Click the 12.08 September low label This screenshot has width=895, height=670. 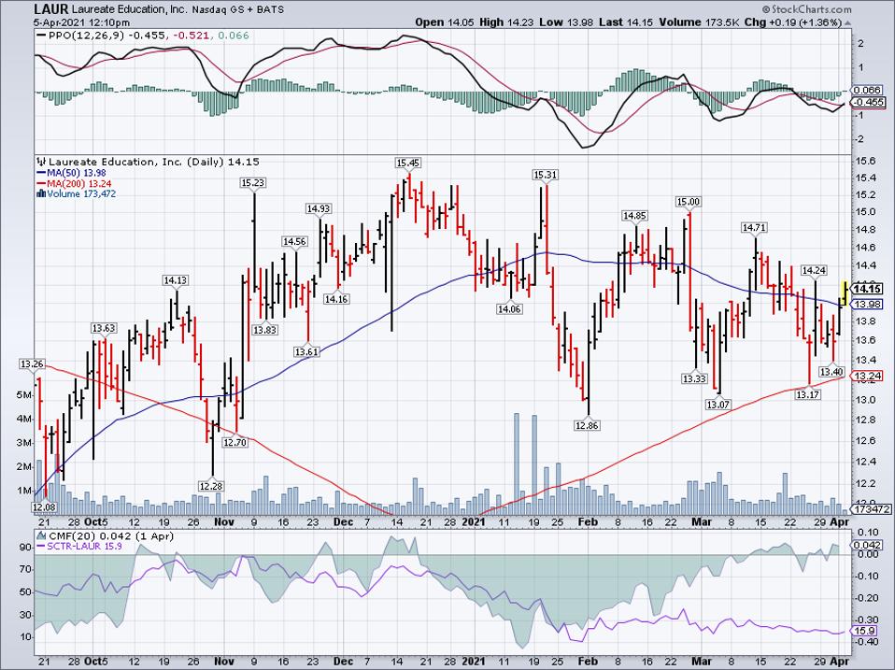click(44, 506)
